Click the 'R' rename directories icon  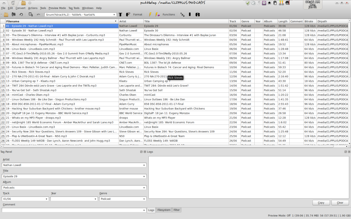(197, 15)
